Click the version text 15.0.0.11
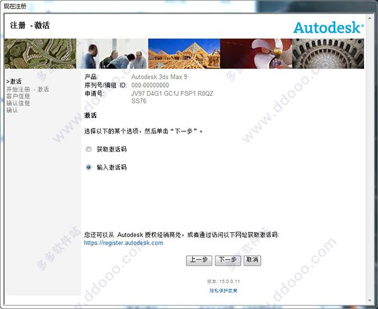 229,281
